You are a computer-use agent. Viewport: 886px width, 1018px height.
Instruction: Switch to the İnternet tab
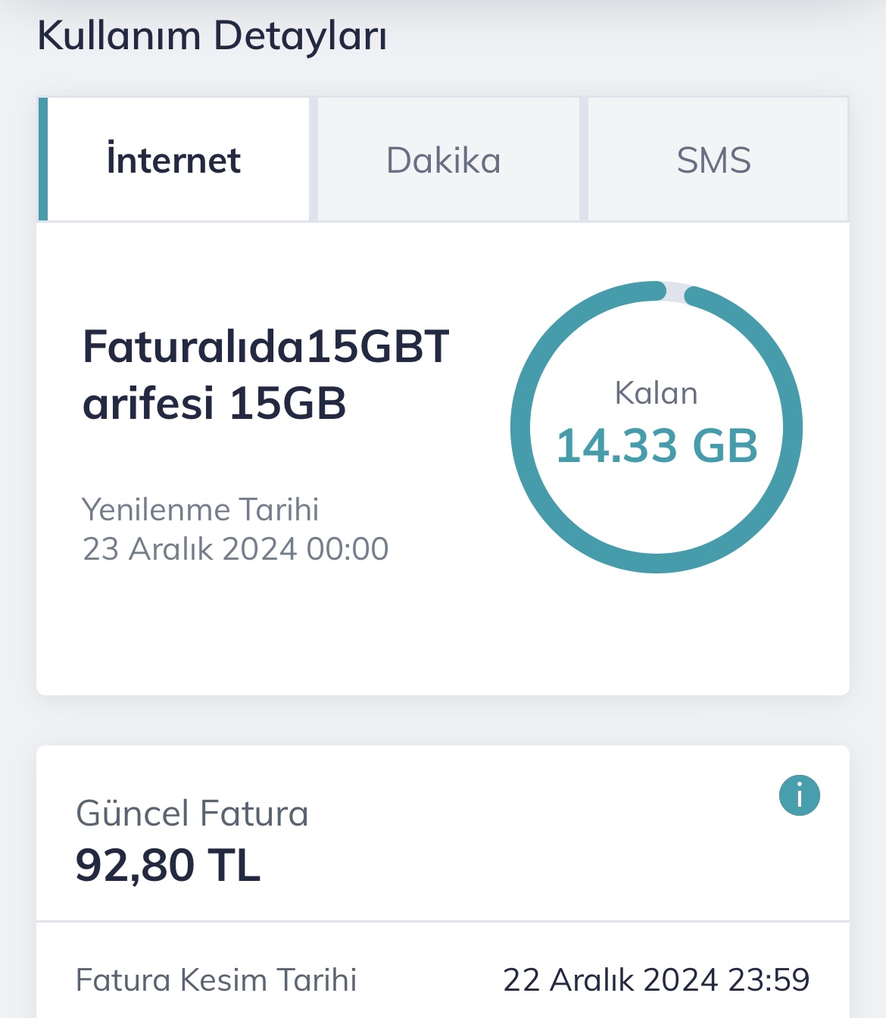(x=173, y=160)
